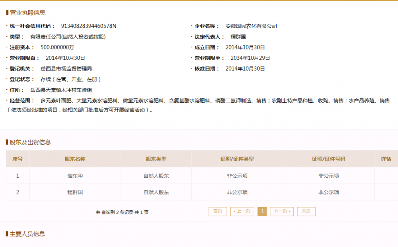Go to next page with 下一页

[x=282, y=212]
